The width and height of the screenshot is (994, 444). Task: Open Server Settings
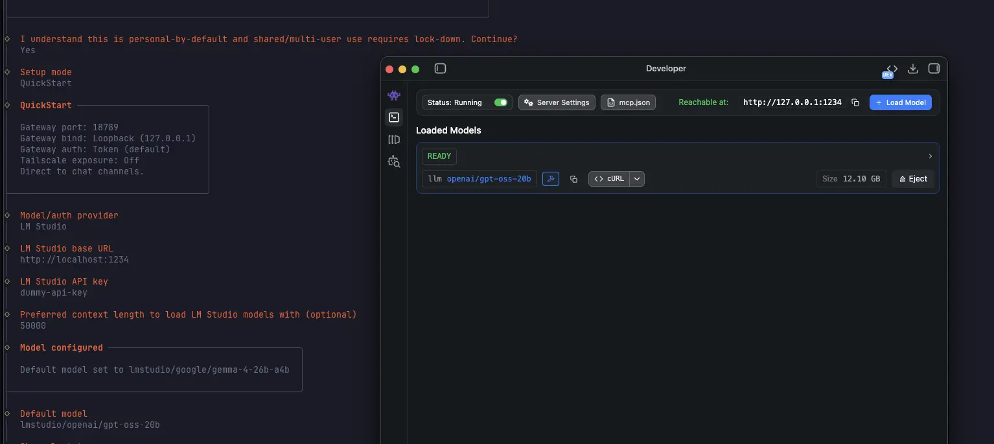point(557,102)
